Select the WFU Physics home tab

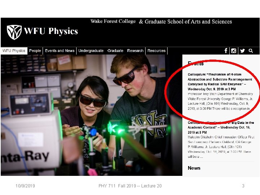point(14,51)
